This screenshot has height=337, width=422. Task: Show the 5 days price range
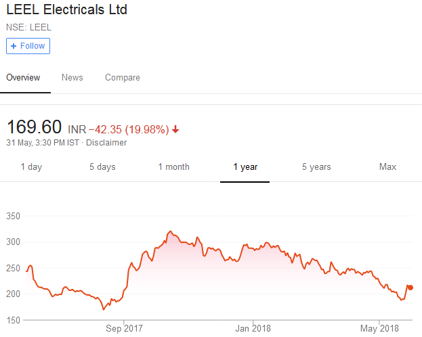coord(102,167)
